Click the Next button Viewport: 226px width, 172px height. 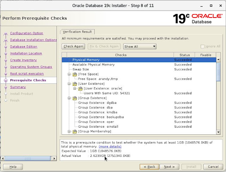(169, 167)
